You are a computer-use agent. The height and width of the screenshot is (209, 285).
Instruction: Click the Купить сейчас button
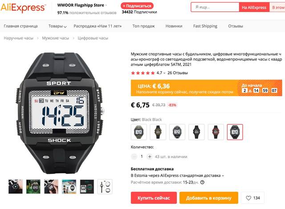click(154, 198)
